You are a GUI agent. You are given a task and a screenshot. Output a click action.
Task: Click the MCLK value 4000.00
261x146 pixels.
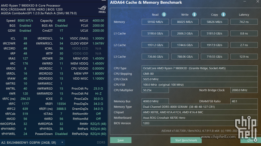(x=98, y=21)
